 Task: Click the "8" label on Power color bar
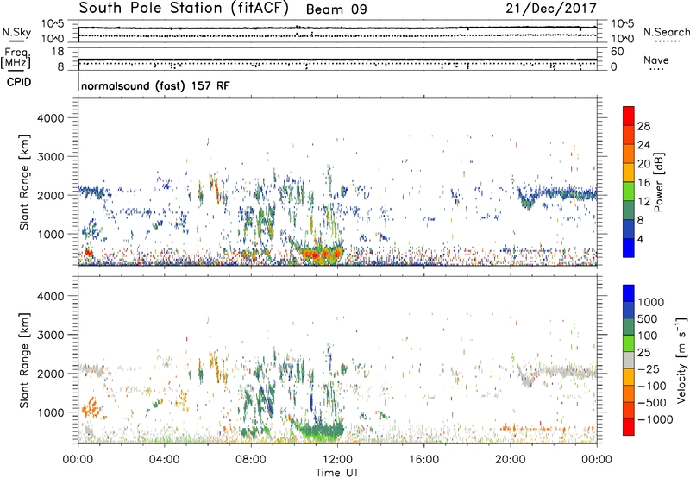point(640,221)
